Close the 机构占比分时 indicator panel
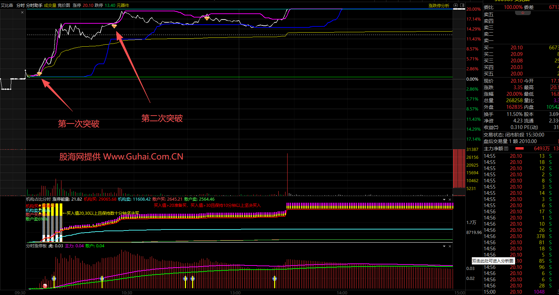Screen dimensions: 559x295 [x=450, y=199]
